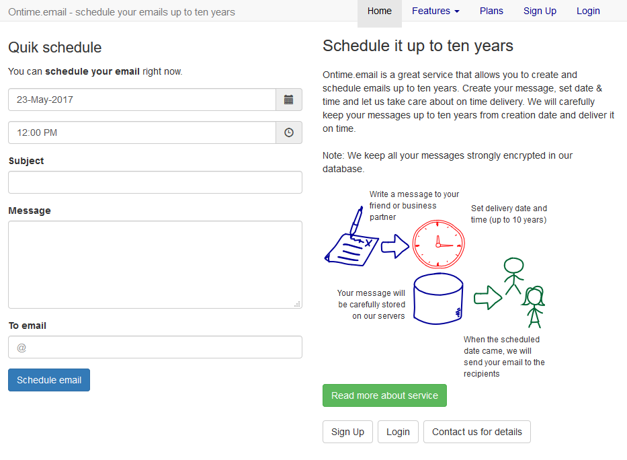627x460 pixels.
Task: Open the Plans page in navbar
Action: coord(491,11)
